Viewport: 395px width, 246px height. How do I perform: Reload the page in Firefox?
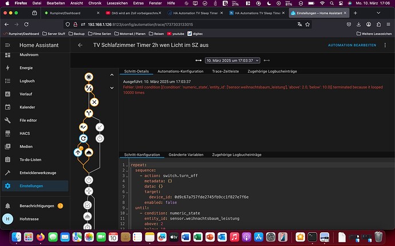pyautogui.click(x=26, y=25)
